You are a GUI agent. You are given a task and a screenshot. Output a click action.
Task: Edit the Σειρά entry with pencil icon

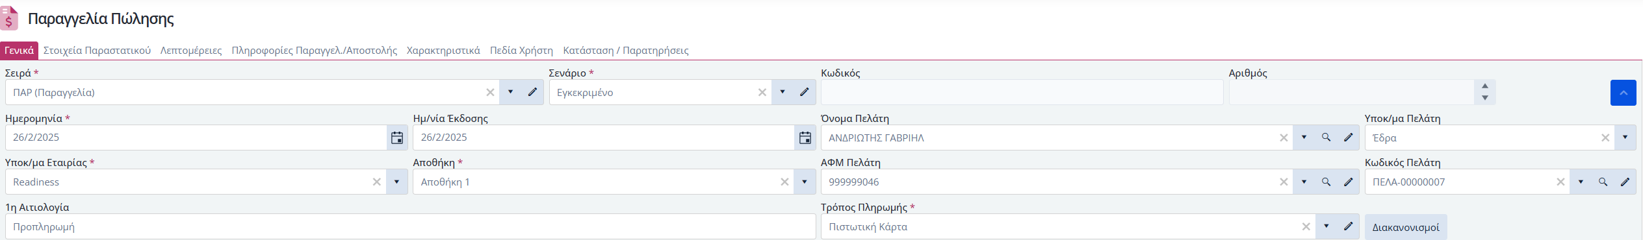pos(532,92)
